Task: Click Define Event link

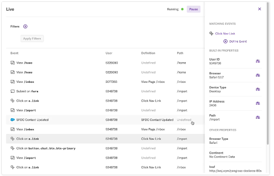Action: tap(238, 41)
